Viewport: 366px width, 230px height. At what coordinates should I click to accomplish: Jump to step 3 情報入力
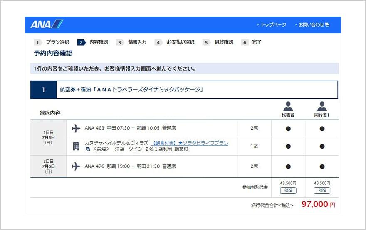[131, 42]
